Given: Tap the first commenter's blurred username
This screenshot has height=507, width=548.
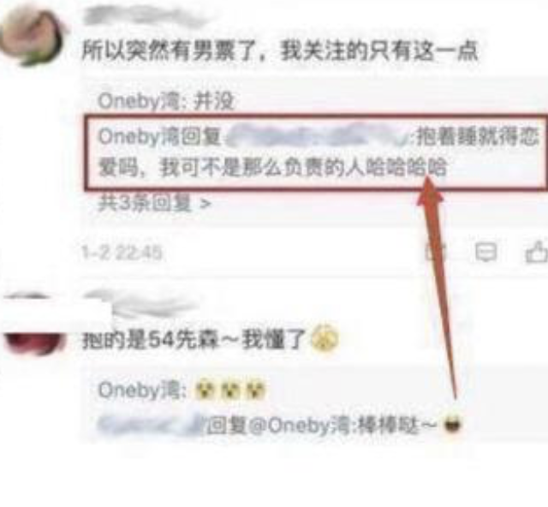Looking at the screenshot, I should pyautogui.click(x=145, y=15).
